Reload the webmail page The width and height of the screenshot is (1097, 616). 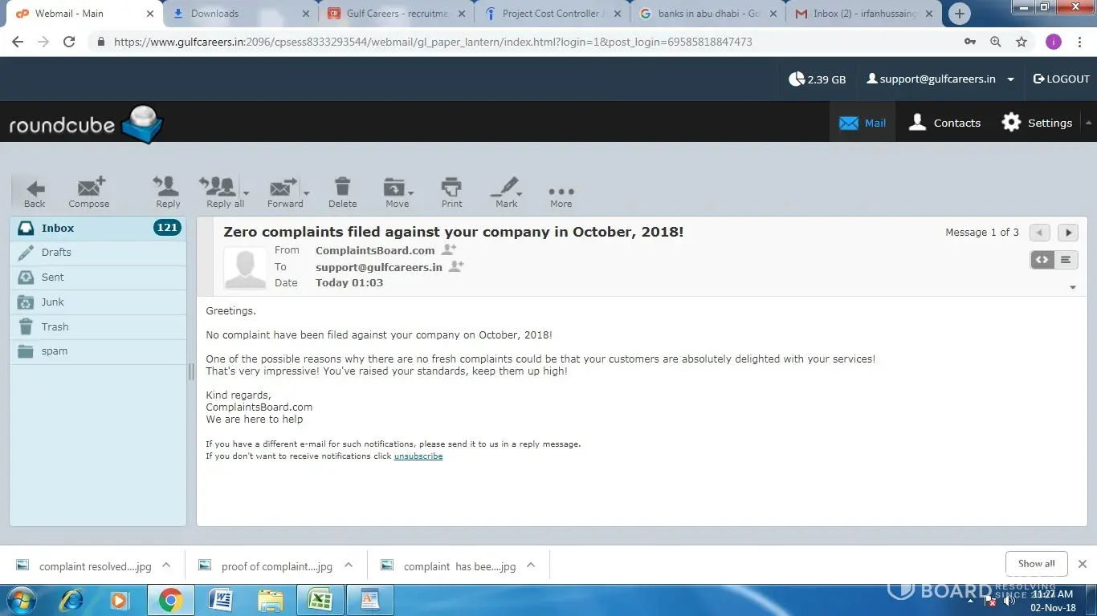click(x=69, y=42)
